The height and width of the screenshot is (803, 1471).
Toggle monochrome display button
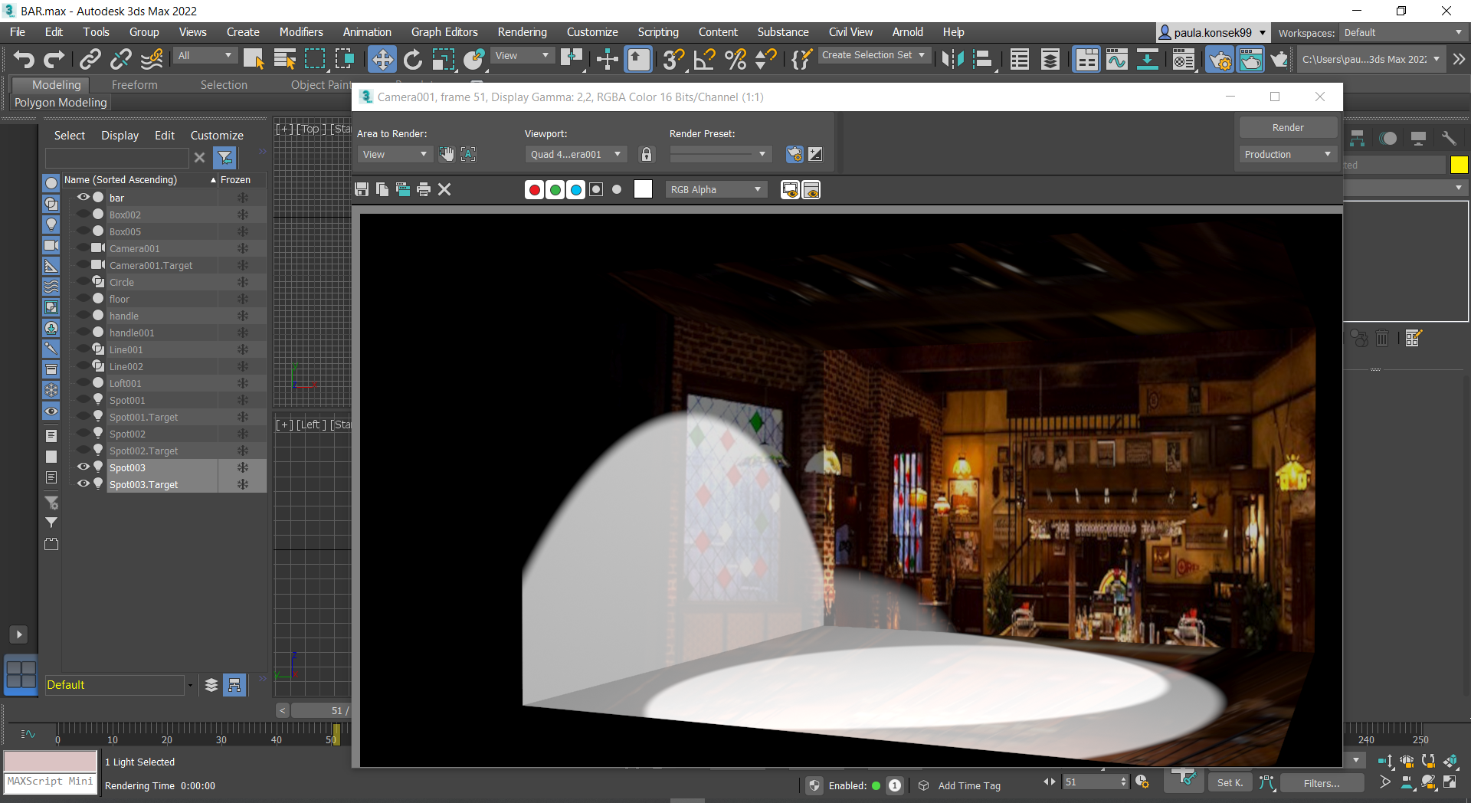click(617, 189)
